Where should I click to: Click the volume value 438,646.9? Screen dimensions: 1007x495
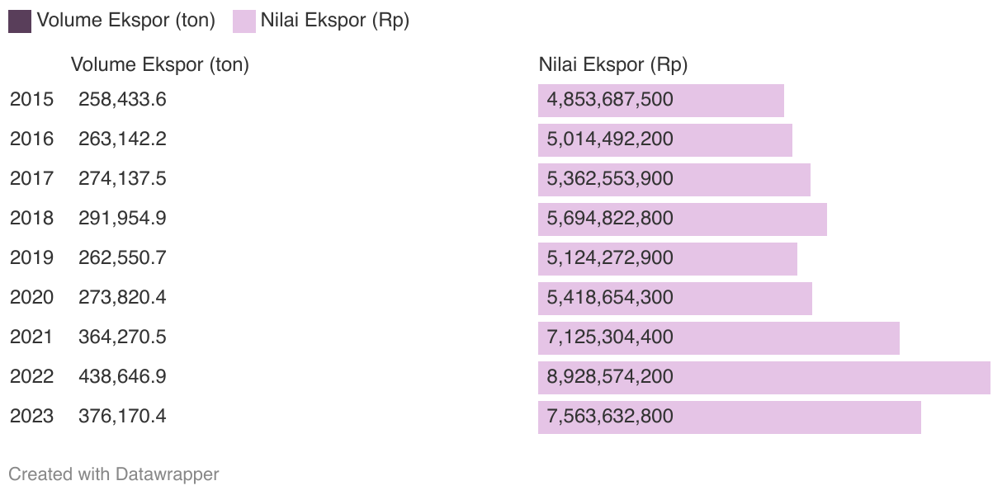(x=122, y=377)
